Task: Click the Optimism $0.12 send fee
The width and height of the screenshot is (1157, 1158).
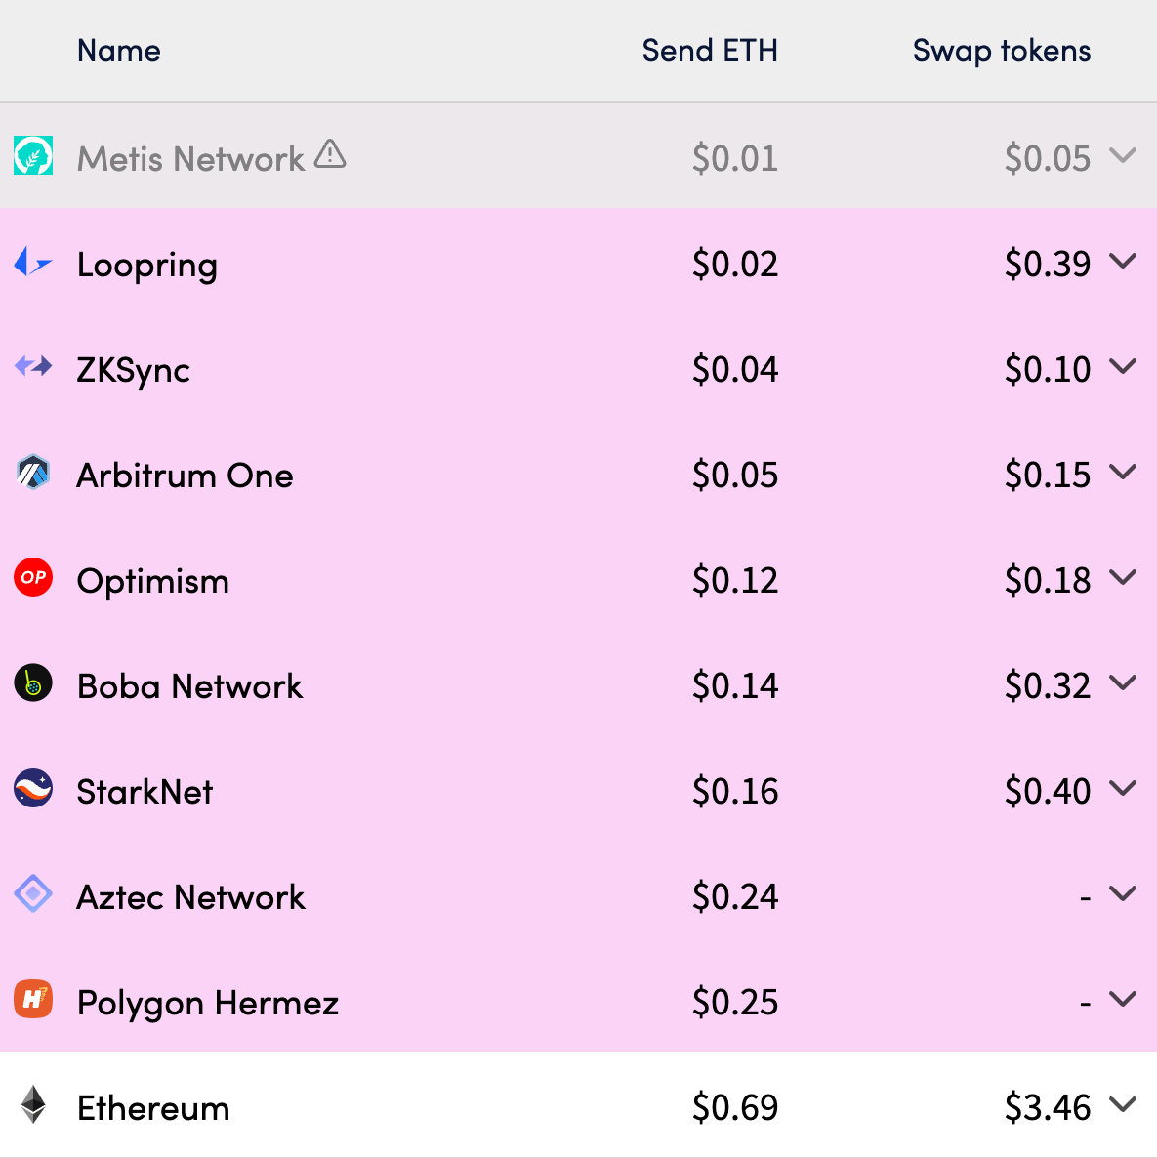Action: [x=735, y=581]
